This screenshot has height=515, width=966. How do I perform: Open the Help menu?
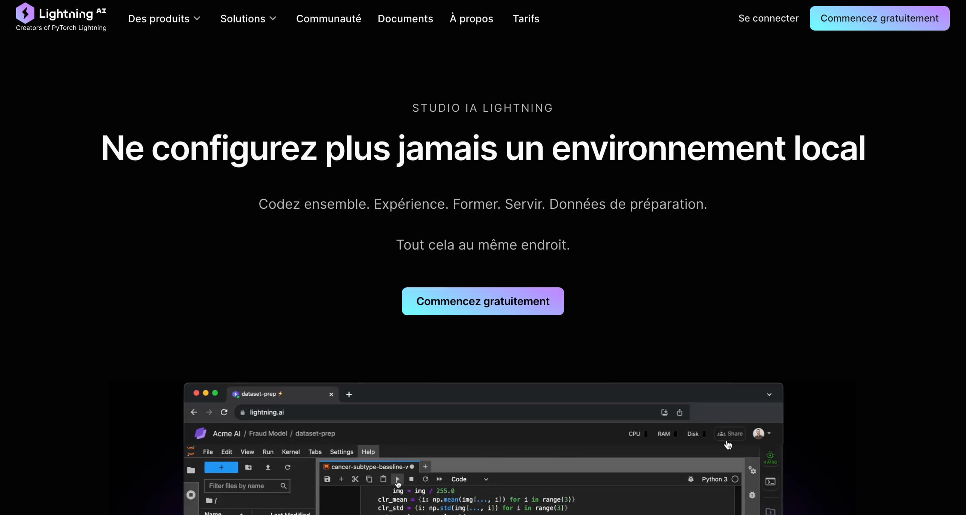point(368,452)
